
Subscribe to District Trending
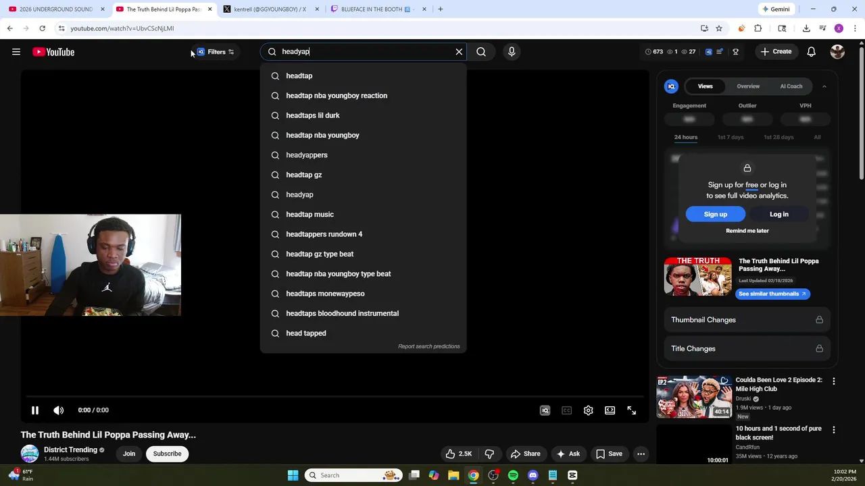(167, 454)
